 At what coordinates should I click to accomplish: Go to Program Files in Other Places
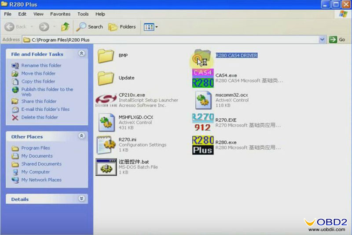click(x=36, y=148)
